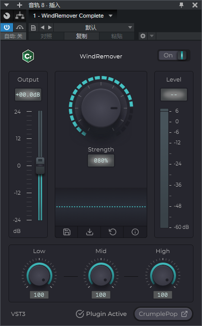Image resolution: width=202 pixels, height=326 pixels.
Task: Expand the WindRemover Complete plugin dropdown
Action: tap(111, 16)
